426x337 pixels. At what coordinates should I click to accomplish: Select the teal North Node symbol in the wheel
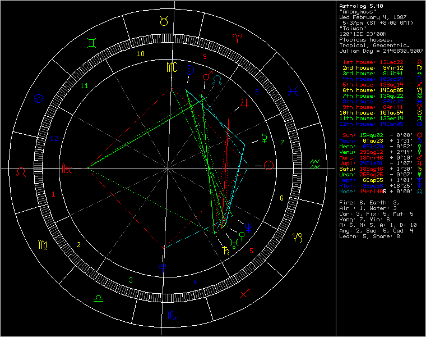tap(217, 80)
